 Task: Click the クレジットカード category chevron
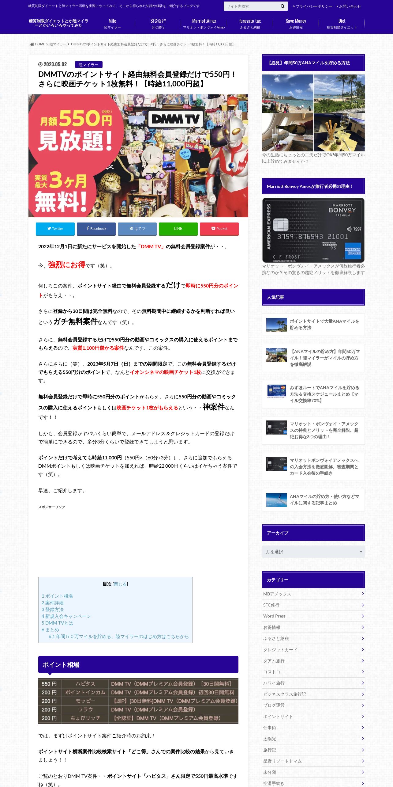[363, 650]
